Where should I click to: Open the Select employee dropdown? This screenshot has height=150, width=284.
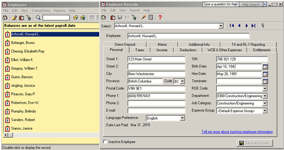221,26
